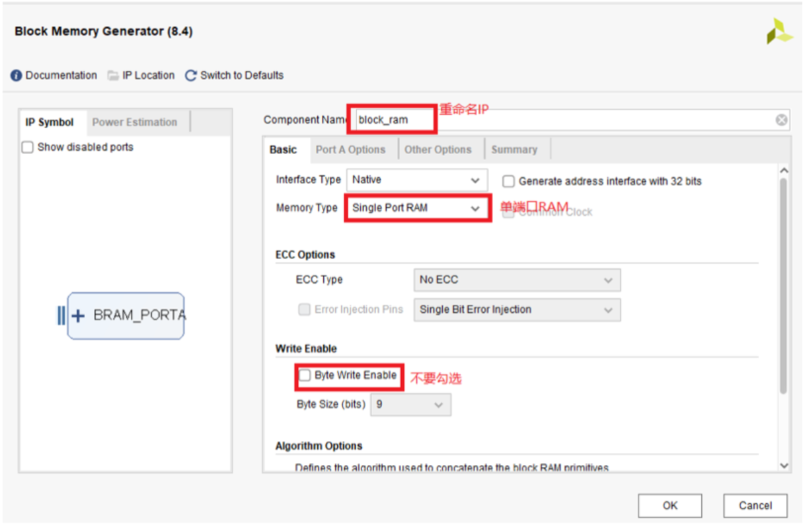
Task: Click the Component Name text field
Action: (x=562, y=120)
